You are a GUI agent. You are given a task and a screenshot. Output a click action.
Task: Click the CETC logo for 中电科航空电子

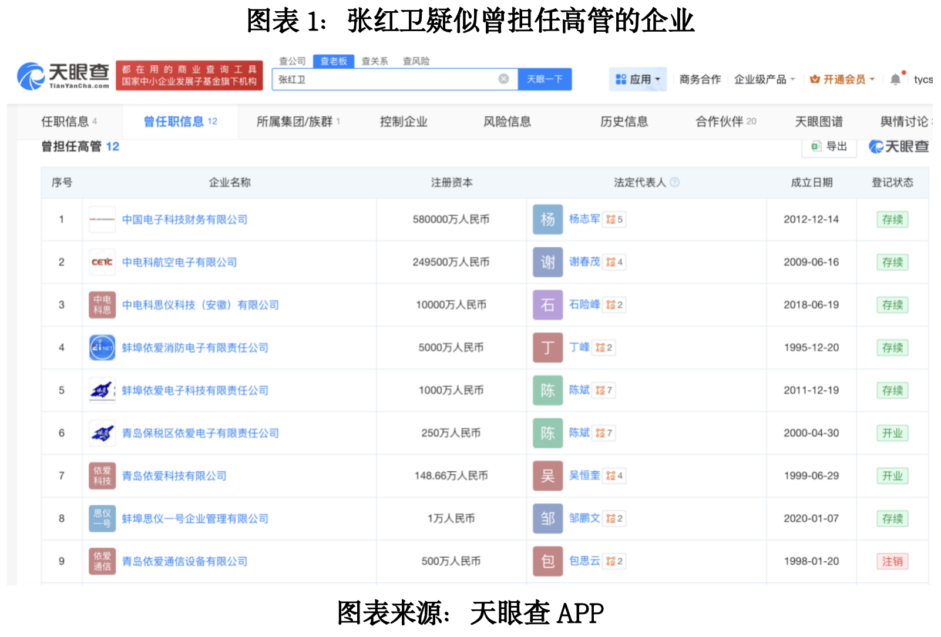pyautogui.click(x=102, y=262)
